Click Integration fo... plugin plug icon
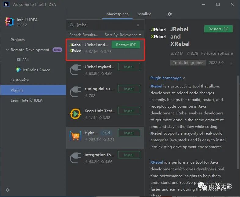Screen dimensions: 240x197 coord(75,158)
